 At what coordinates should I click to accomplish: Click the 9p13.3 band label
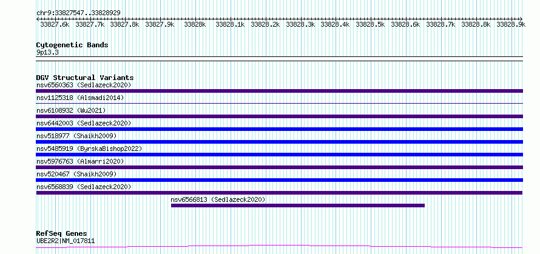click(x=48, y=52)
